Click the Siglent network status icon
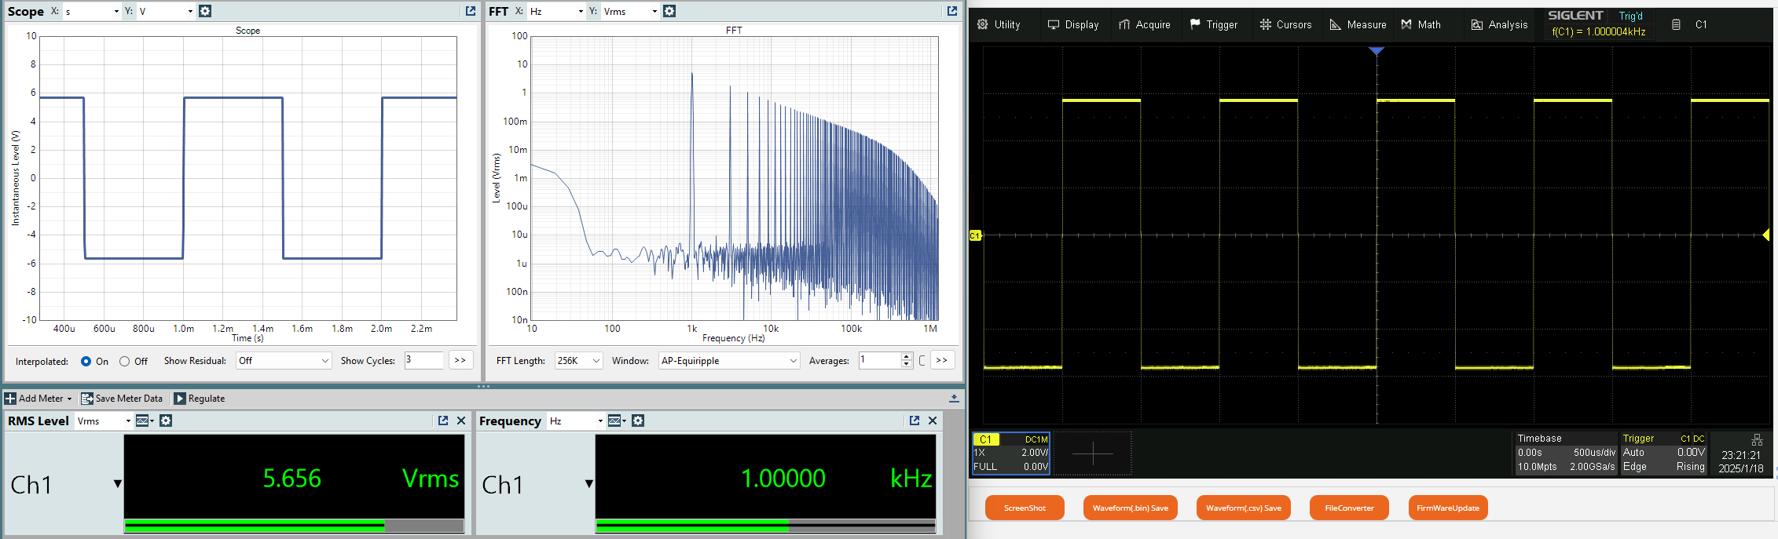Screen dimensions: 1778x539 click(x=1757, y=440)
